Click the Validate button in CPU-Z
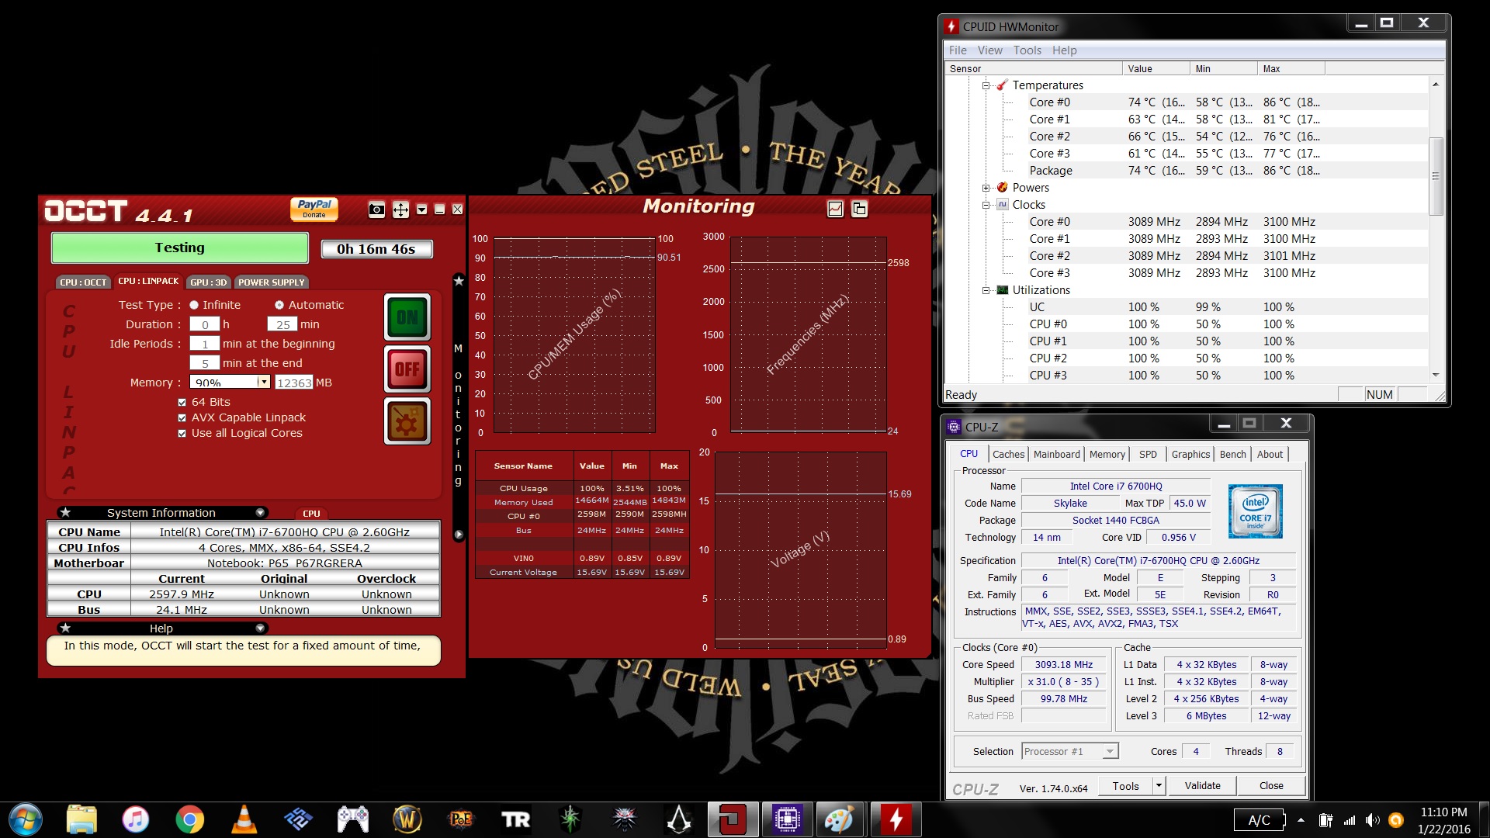This screenshot has height=838, width=1490. [1202, 785]
